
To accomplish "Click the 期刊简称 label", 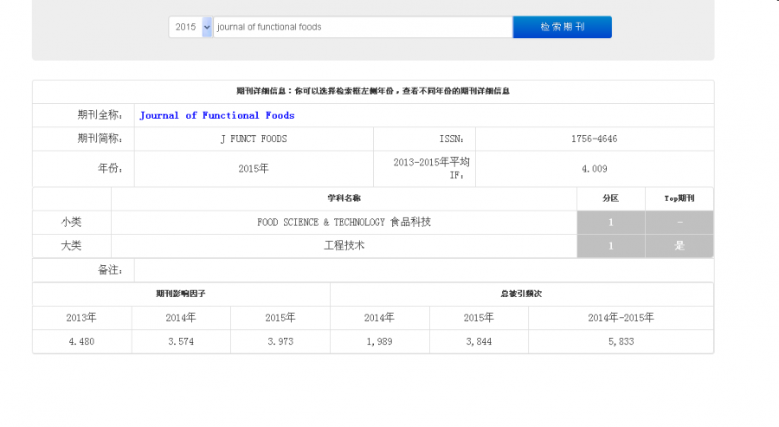I will pyautogui.click(x=100, y=139).
